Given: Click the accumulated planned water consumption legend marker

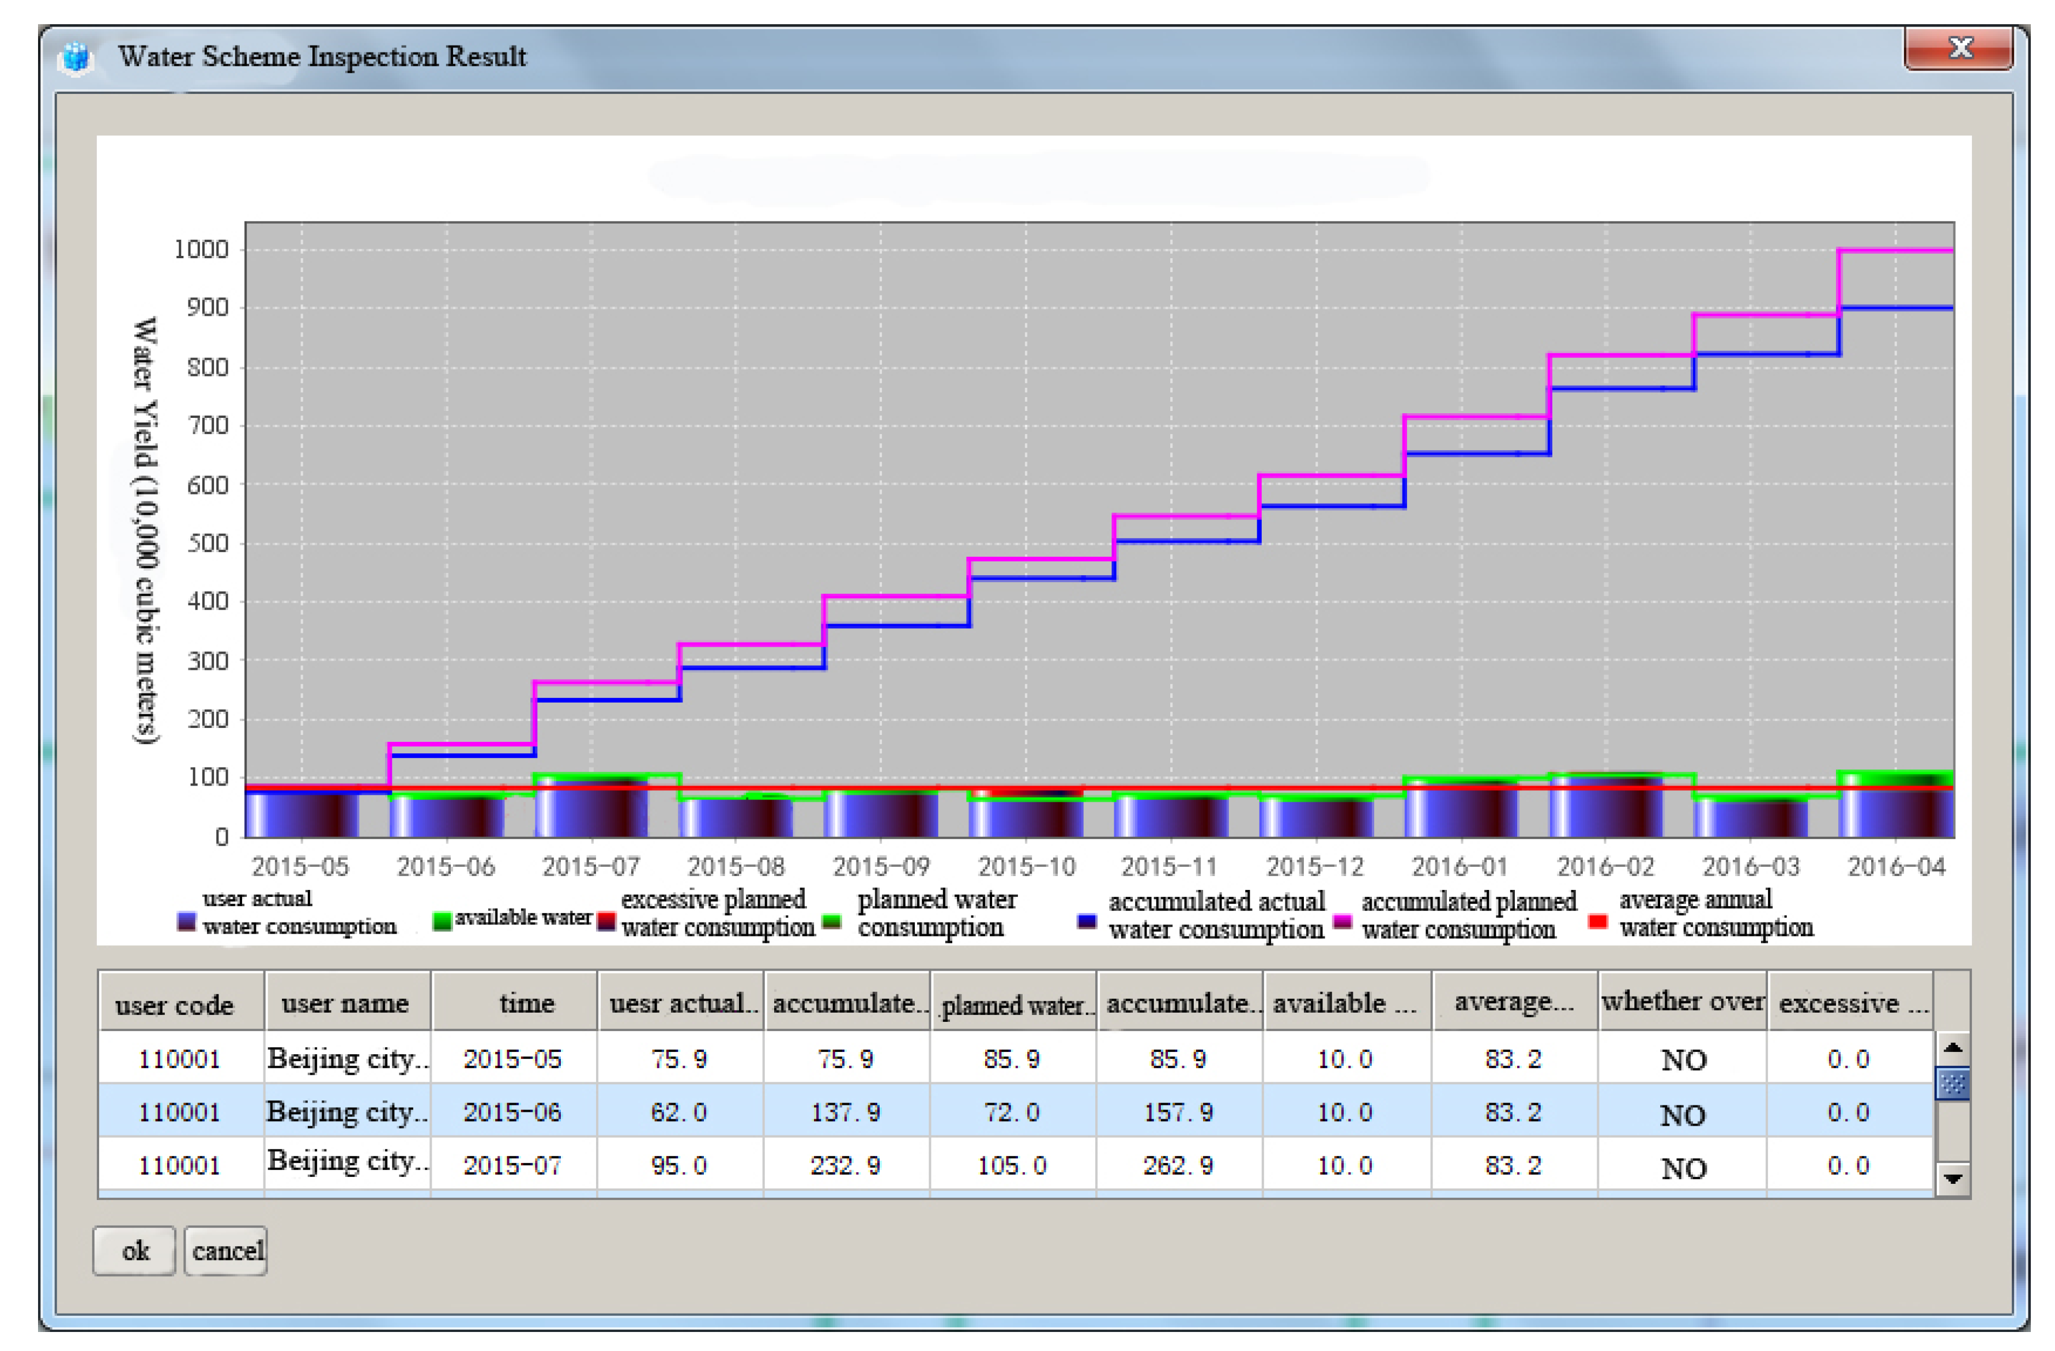Looking at the screenshot, I should coord(1342,922).
